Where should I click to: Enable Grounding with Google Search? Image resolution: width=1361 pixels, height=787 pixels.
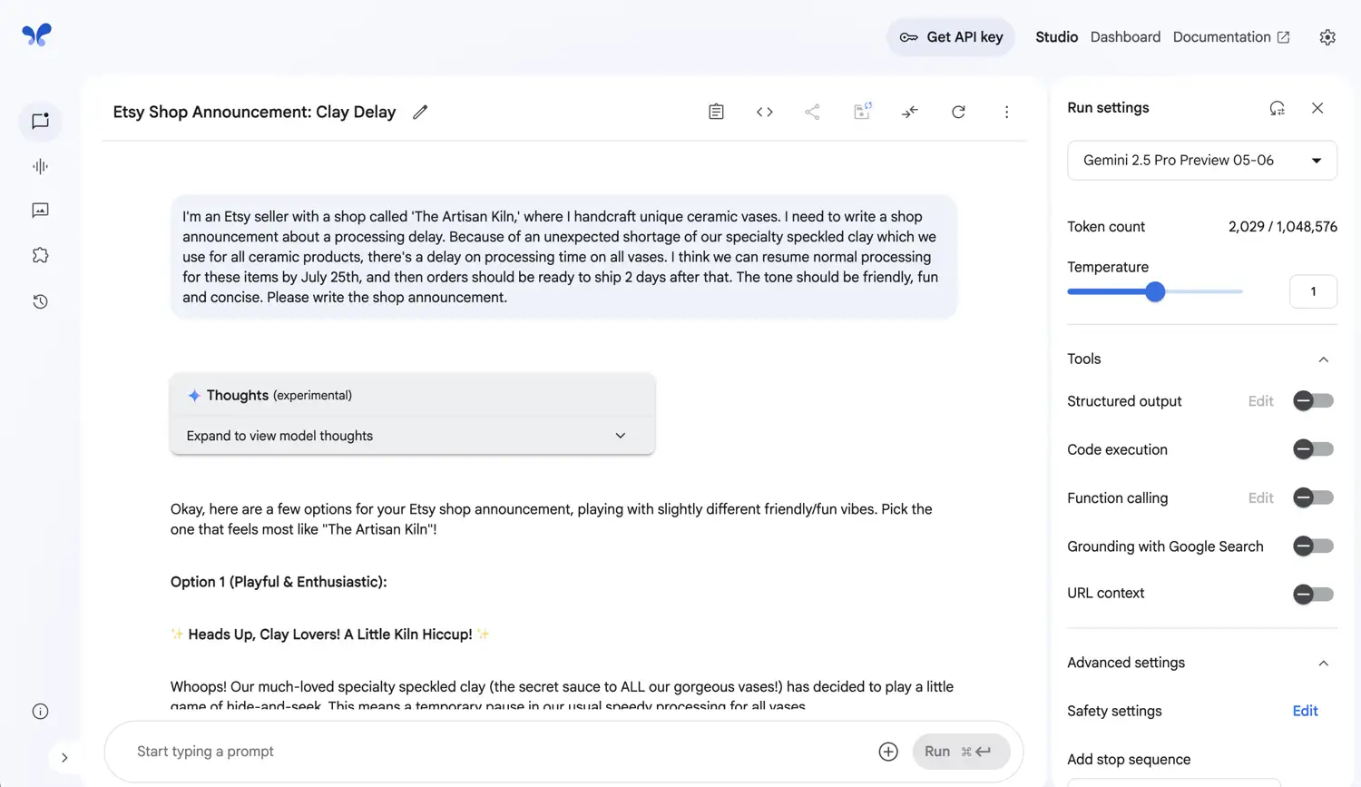click(1313, 546)
